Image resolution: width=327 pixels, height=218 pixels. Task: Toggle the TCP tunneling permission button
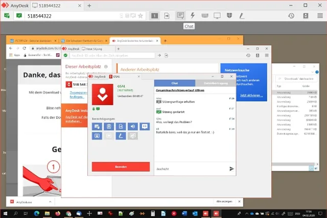point(145,126)
